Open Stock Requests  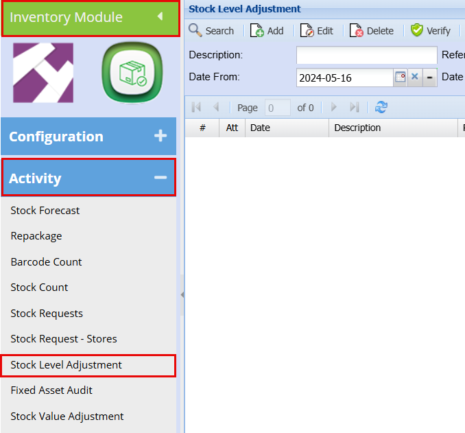(47, 314)
